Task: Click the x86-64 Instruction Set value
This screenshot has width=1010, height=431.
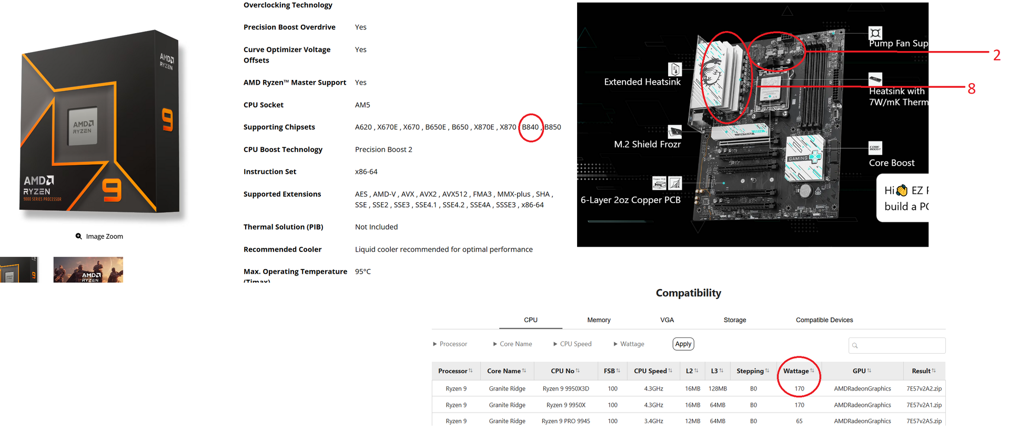Action: coord(366,172)
